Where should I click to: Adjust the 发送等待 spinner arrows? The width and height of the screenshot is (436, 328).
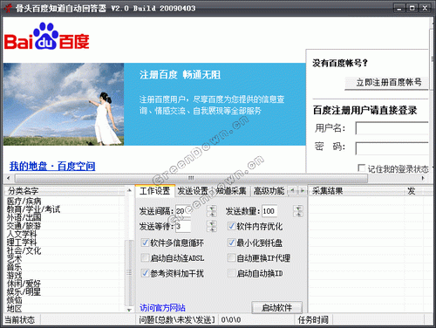(x=212, y=226)
